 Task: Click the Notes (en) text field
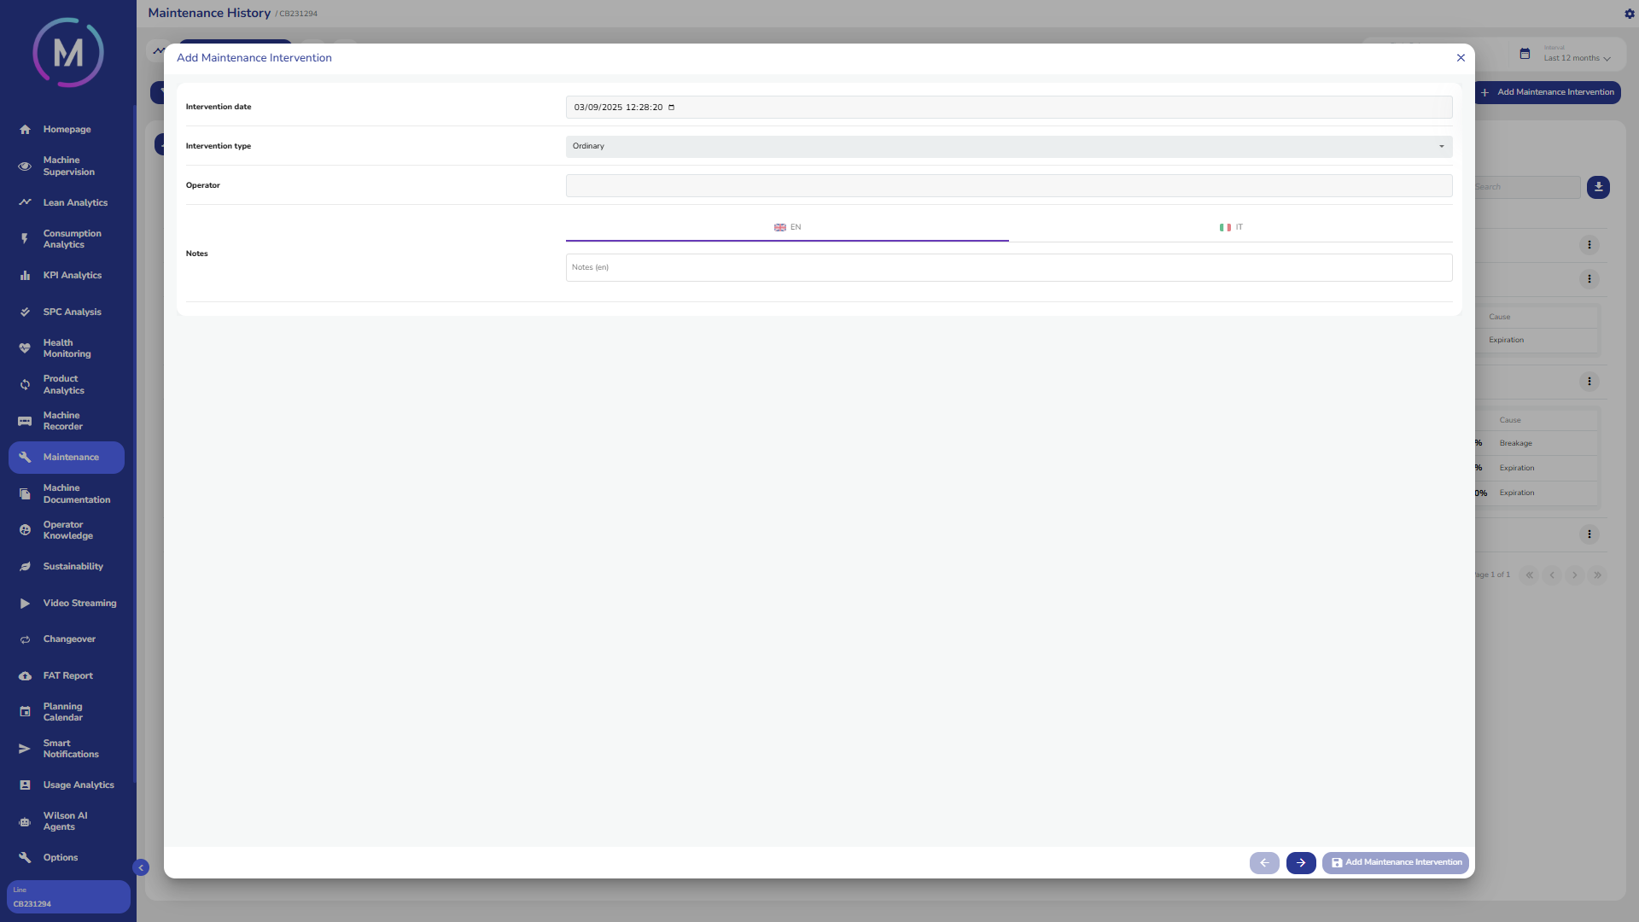pyautogui.click(x=1008, y=268)
